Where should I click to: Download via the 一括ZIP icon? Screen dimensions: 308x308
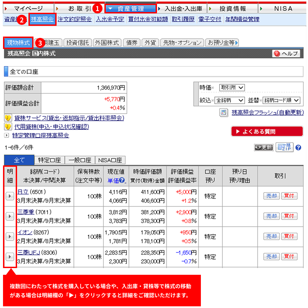click(284, 147)
